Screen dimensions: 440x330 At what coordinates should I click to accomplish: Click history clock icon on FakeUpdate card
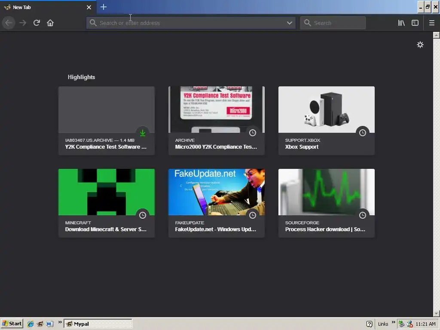(x=253, y=215)
